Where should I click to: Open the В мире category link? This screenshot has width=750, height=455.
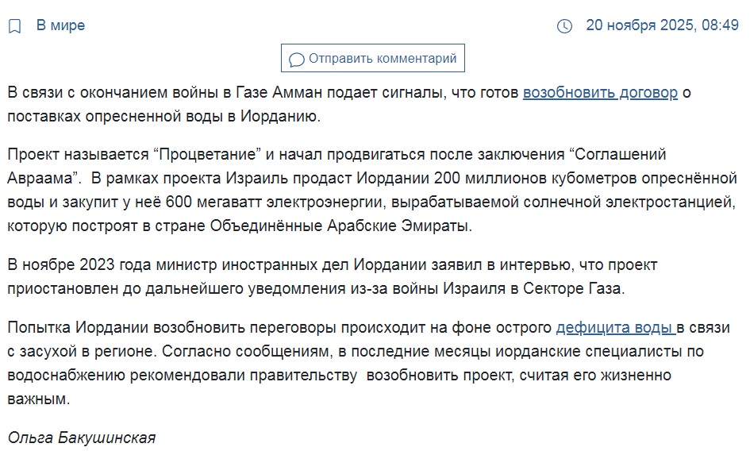tap(61, 25)
